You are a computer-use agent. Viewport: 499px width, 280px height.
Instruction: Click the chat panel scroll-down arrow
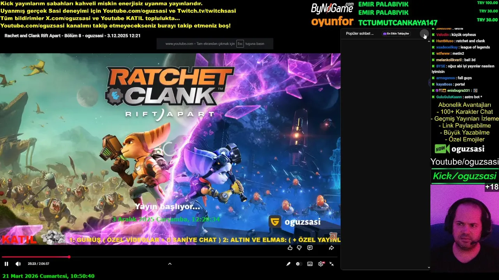(429, 268)
